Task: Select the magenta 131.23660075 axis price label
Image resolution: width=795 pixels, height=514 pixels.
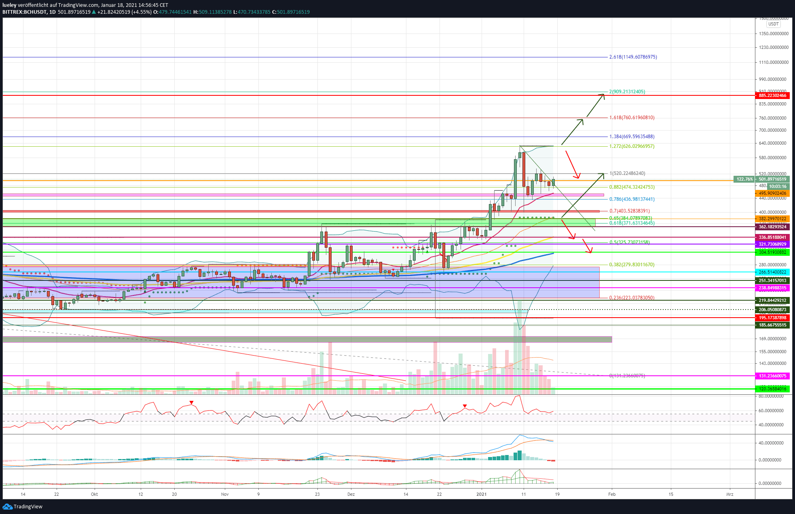Action: coord(772,376)
